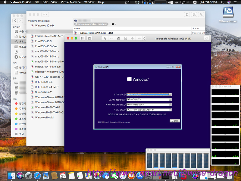Open Notes from the Dock
This screenshot has width=241, height=181.
click(x=71, y=176)
